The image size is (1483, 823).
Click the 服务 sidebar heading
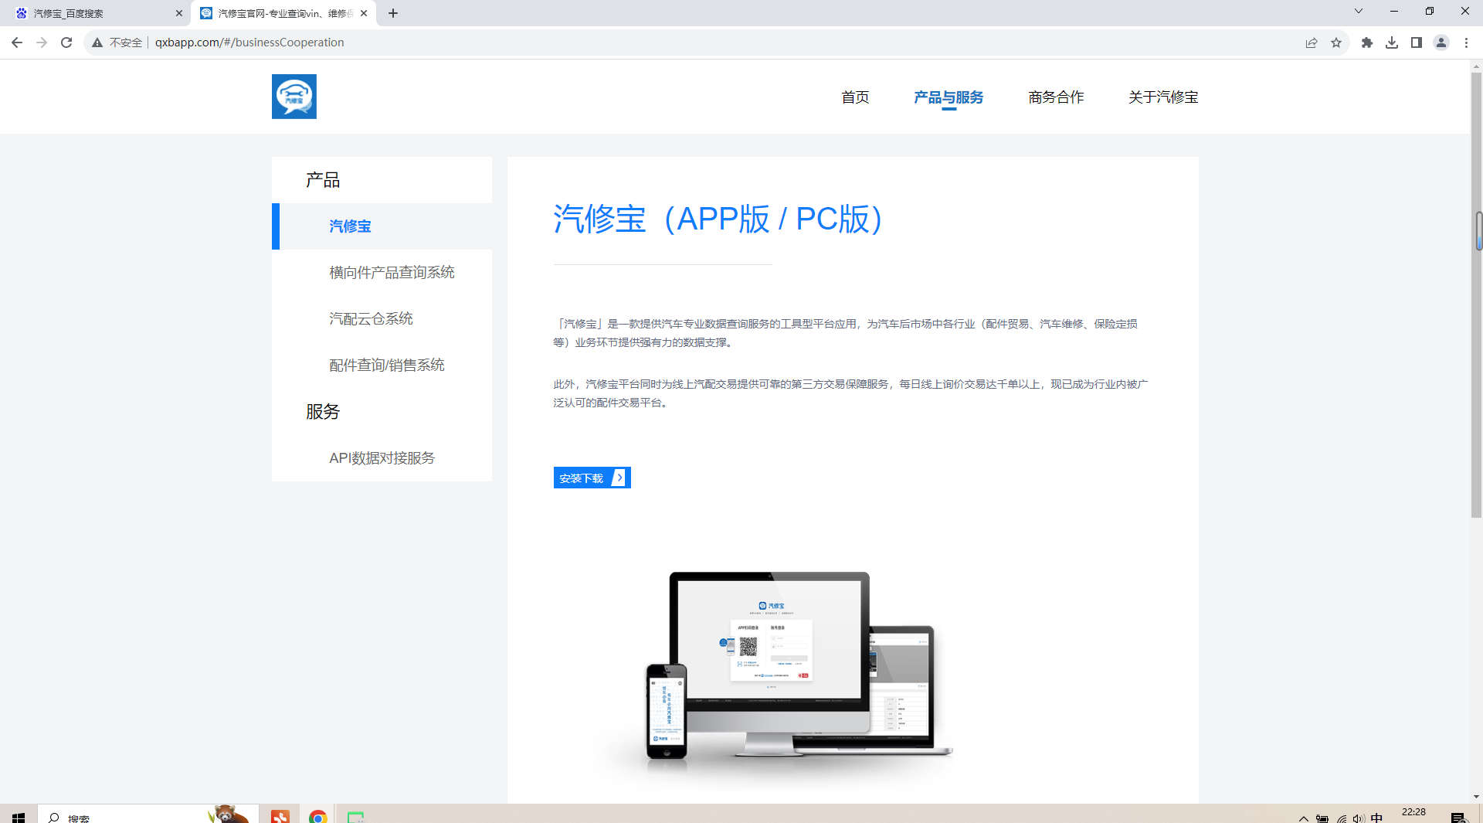point(323,412)
